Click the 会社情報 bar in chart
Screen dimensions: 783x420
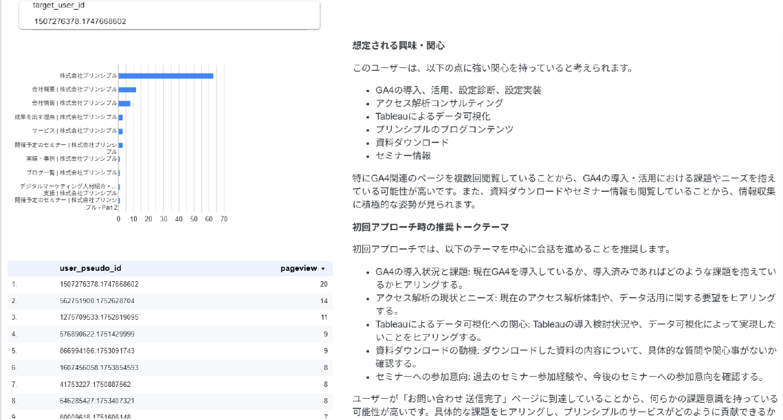click(x=124, y=103)
